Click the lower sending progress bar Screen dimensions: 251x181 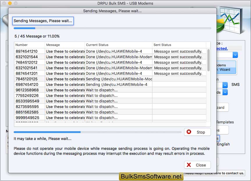[97, 132]
